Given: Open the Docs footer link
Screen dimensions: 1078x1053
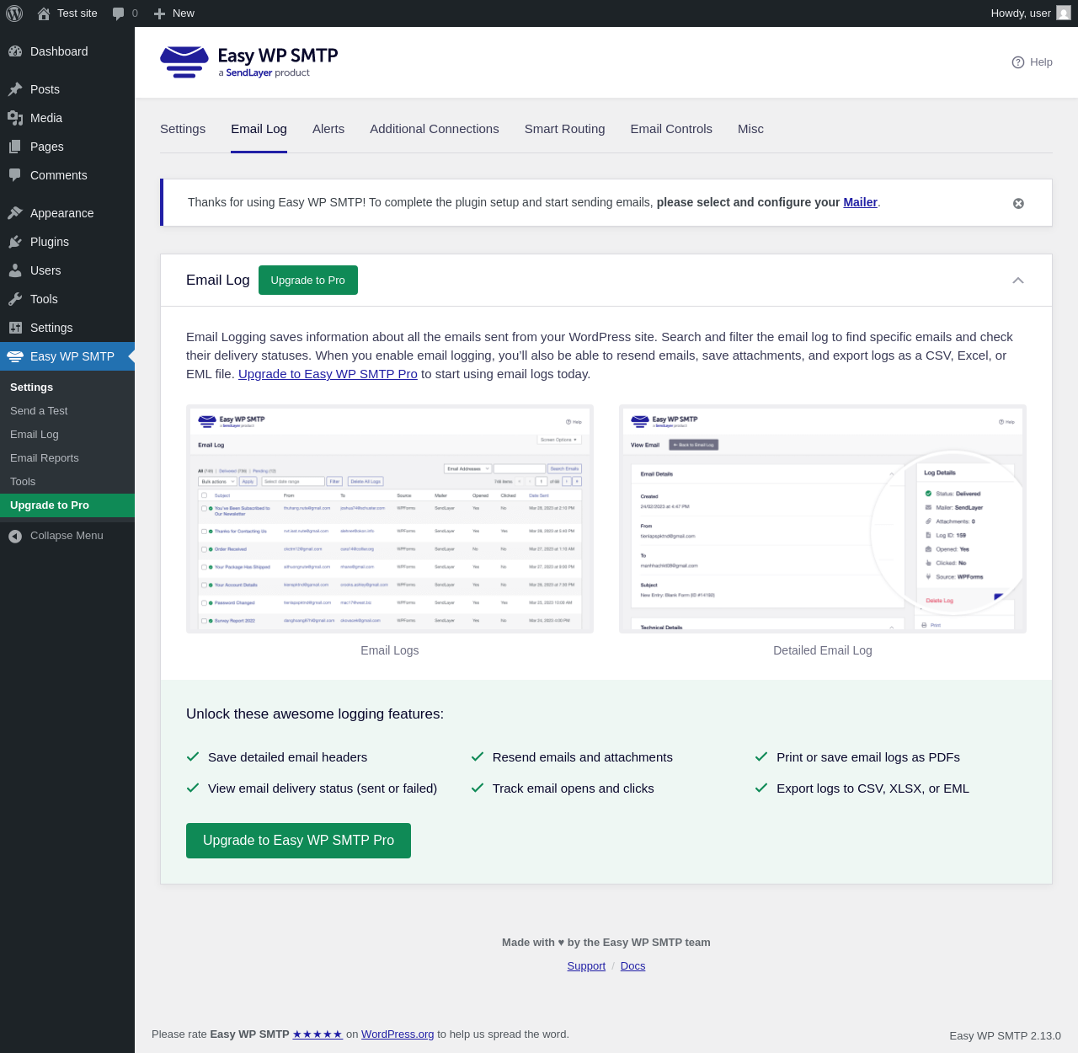Looking at the screenshot, I should [632, 966].
